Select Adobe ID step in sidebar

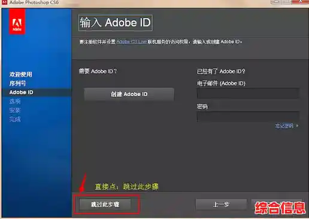click(21, 92)
